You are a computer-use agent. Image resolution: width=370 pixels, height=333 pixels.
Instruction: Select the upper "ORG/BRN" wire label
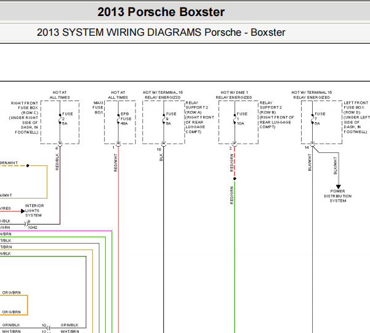pyautogui.click(x=11, y=292)
